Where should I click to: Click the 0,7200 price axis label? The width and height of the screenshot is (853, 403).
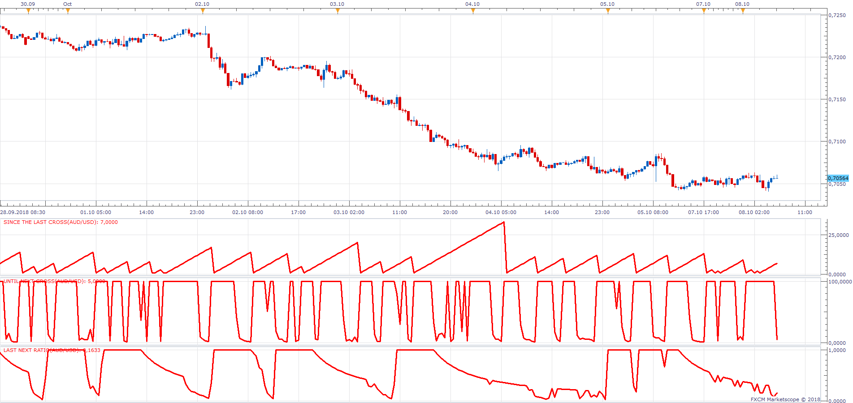(x=837, y=57)
